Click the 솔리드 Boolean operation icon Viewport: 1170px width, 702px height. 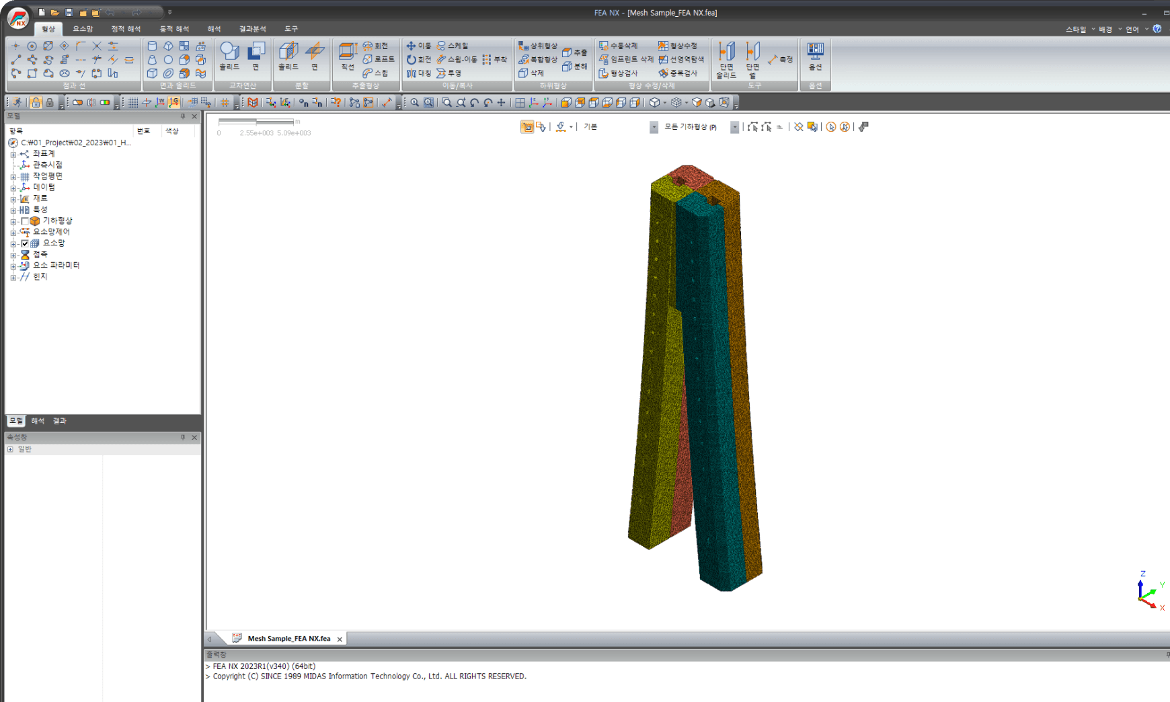(229, 57)
